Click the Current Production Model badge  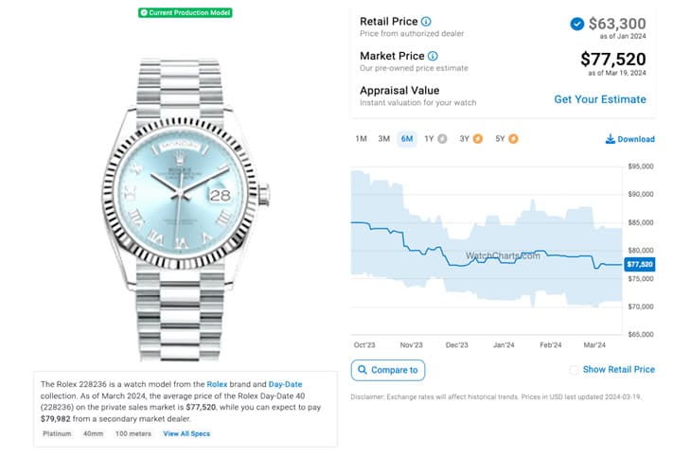tap(186, 13)
